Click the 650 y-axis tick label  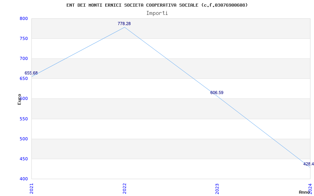click(x=24, y=79)
